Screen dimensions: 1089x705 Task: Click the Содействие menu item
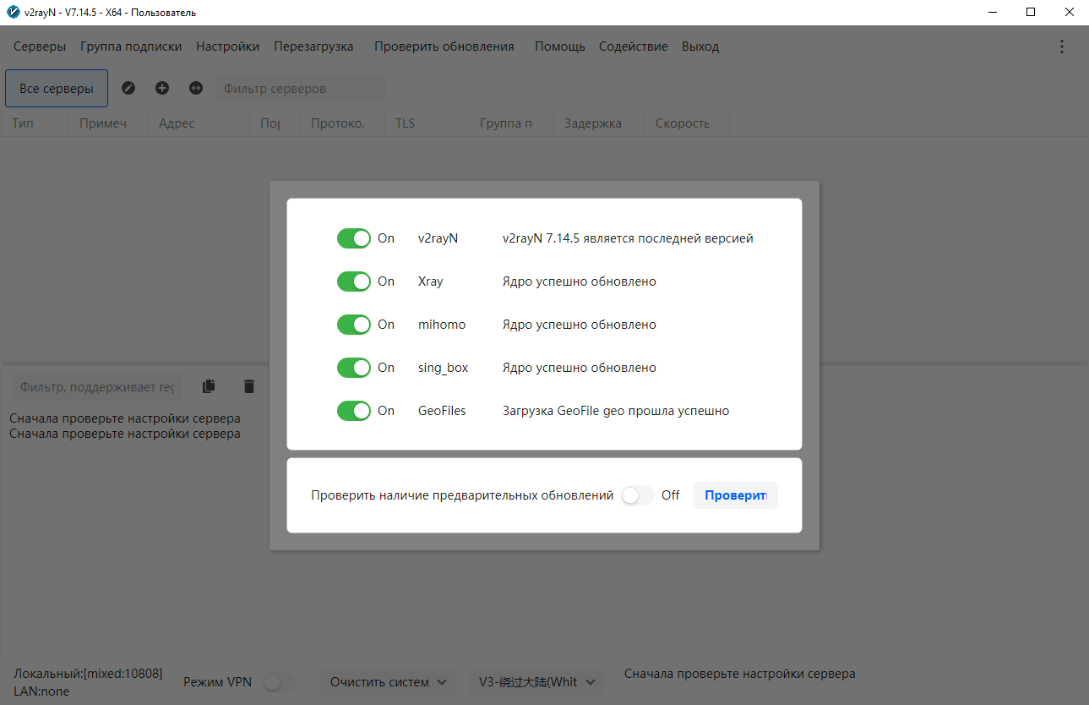coord(634,46)
